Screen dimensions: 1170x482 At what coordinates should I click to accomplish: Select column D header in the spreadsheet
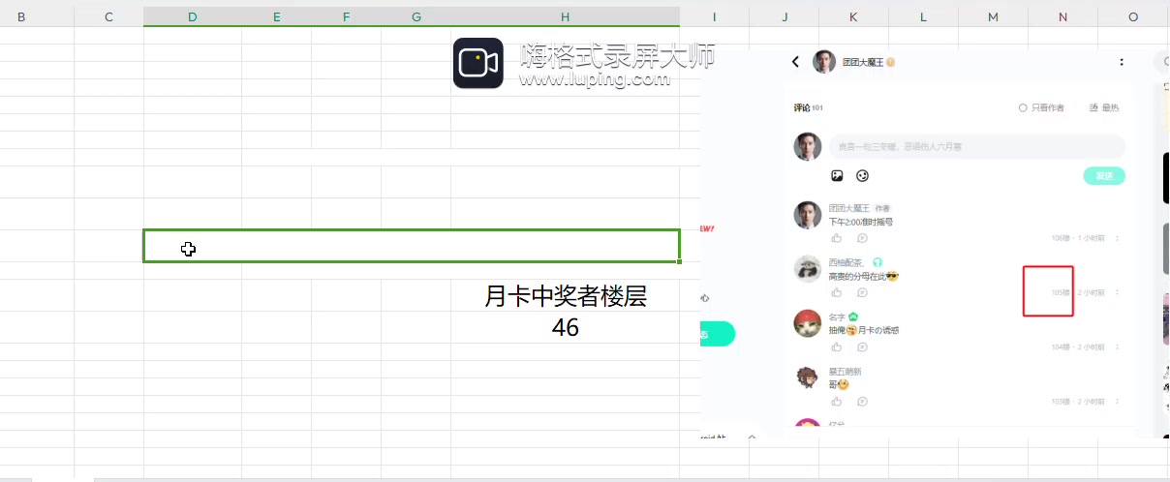(192, 17)
